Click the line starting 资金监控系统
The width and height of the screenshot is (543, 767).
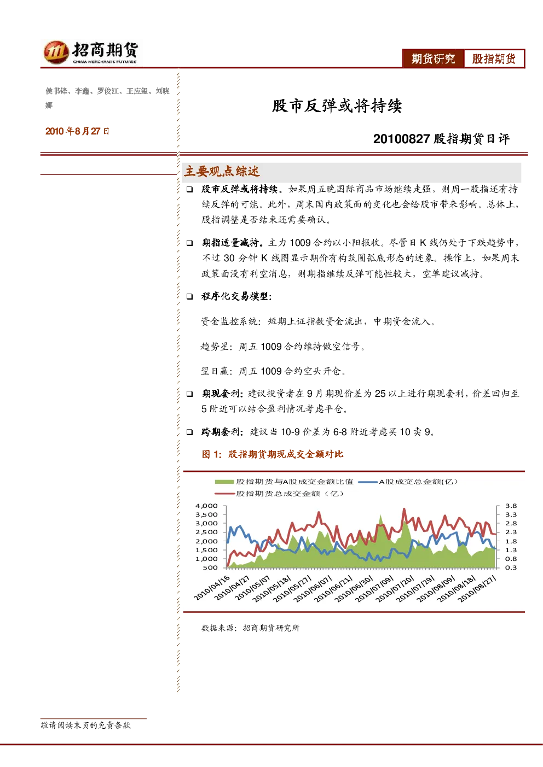319,321
